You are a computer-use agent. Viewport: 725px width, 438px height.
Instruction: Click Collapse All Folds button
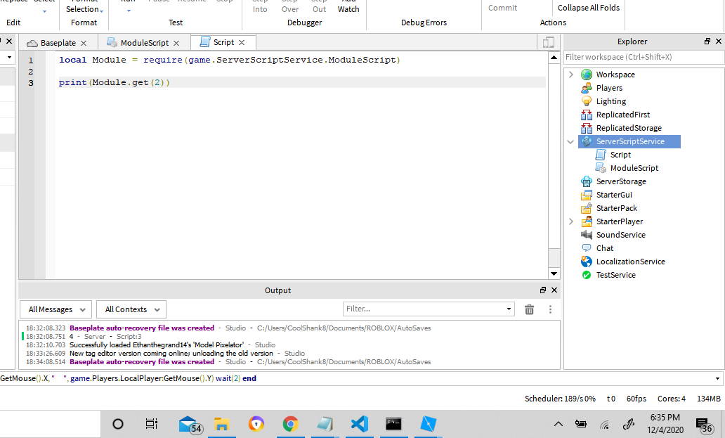(587, 8)
